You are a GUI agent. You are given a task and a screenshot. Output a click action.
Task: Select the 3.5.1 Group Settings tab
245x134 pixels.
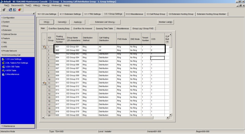tap(113, 14)
